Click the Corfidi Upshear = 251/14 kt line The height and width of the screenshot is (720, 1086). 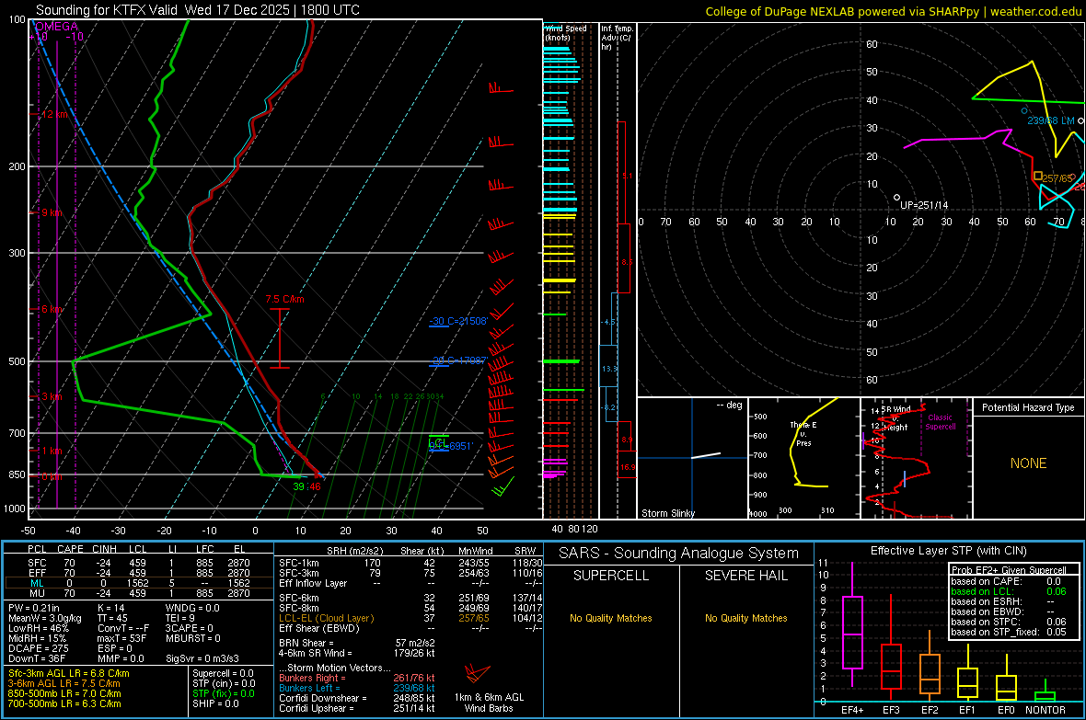tap(357, 708)
